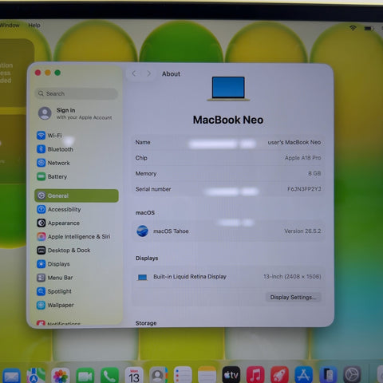Open the Help menu
The height and width of the screenshot is (383, 383).
[34, 26]
